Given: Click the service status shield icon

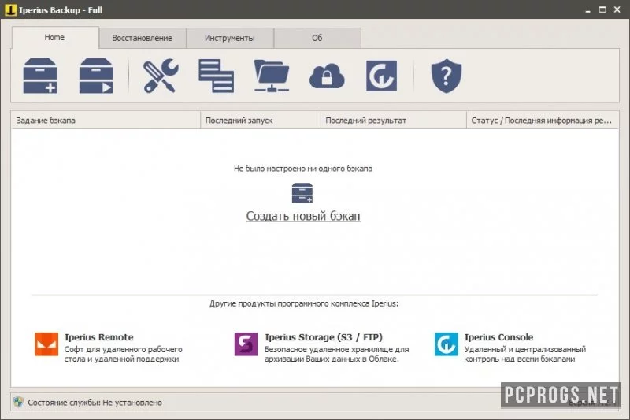Looking at the screenshot, I should 18,402.
